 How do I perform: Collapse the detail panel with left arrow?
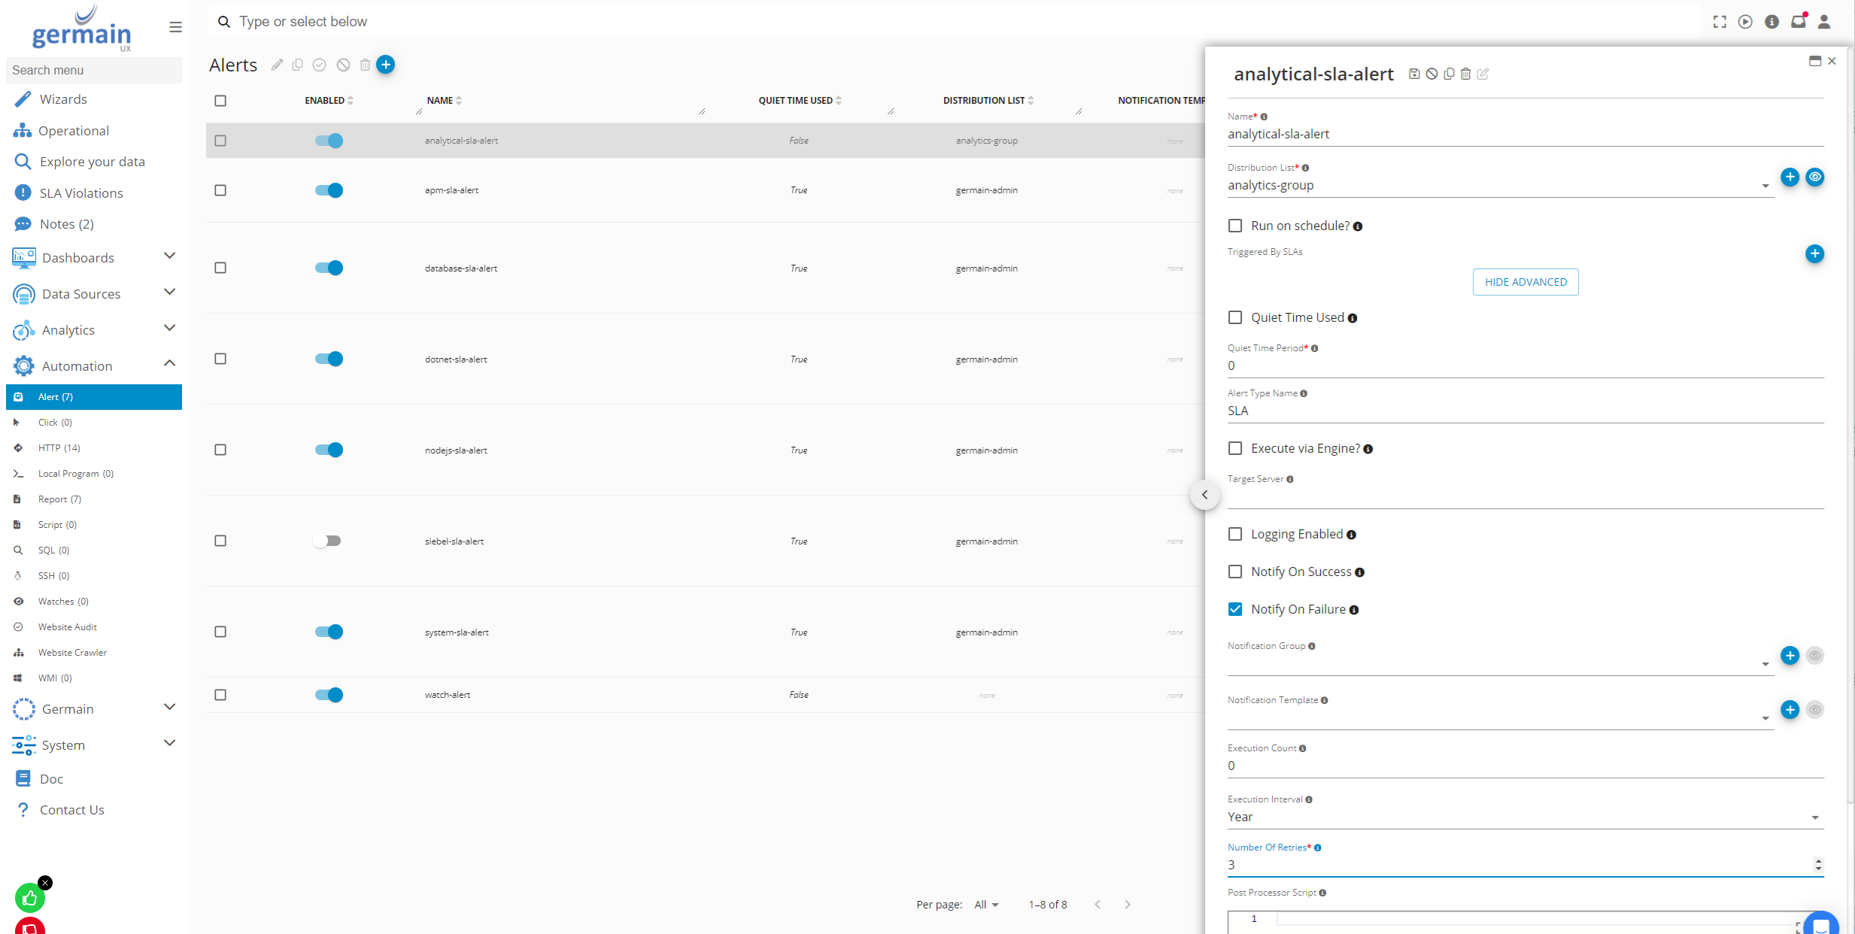point(1204,495)
